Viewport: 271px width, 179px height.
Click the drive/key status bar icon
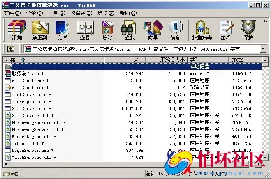tap(11, 174)
